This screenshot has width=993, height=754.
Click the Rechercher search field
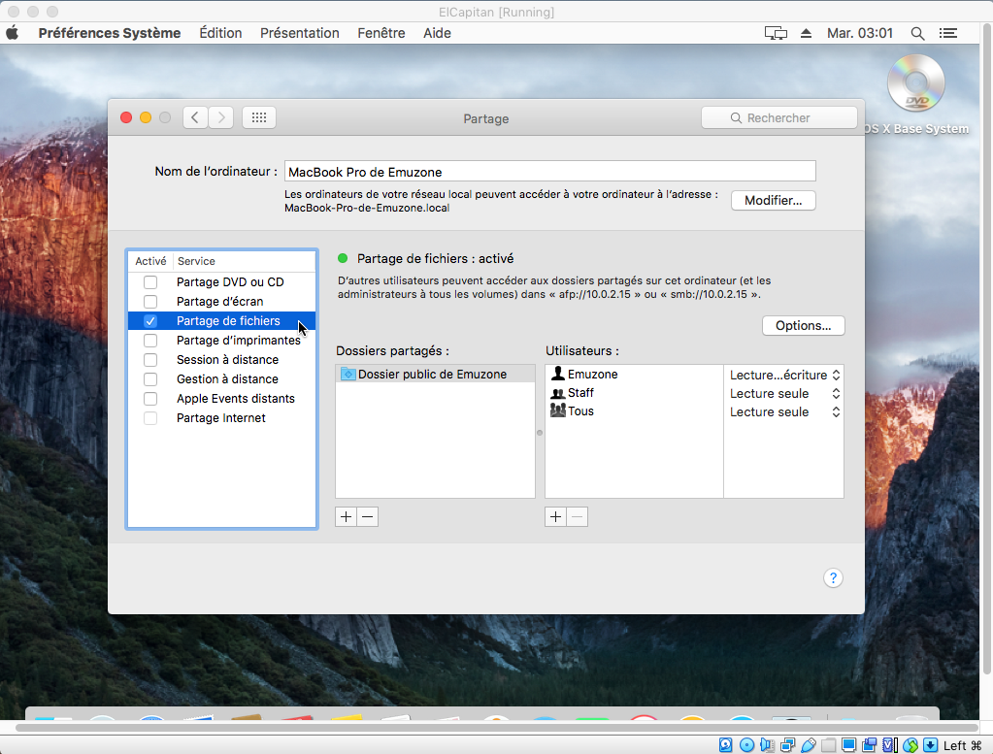click(x=778, y=117)
